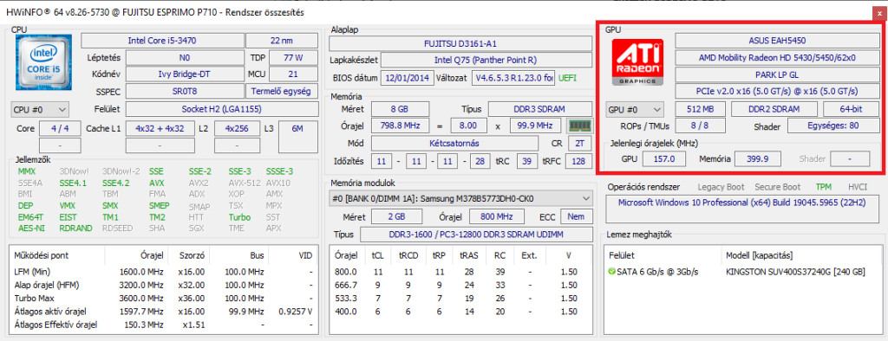This screenshot has width=888, height=341.
Task: Click the Intel Core i5 logo
Action: click(x=43, y=62)
